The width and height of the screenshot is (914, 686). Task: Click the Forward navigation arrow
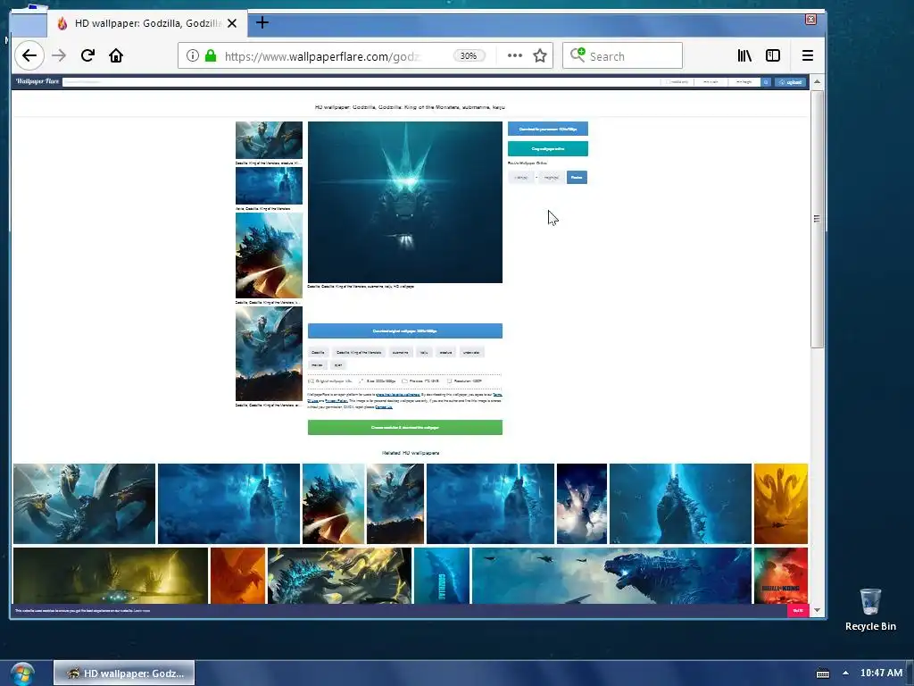click(59, 56)
